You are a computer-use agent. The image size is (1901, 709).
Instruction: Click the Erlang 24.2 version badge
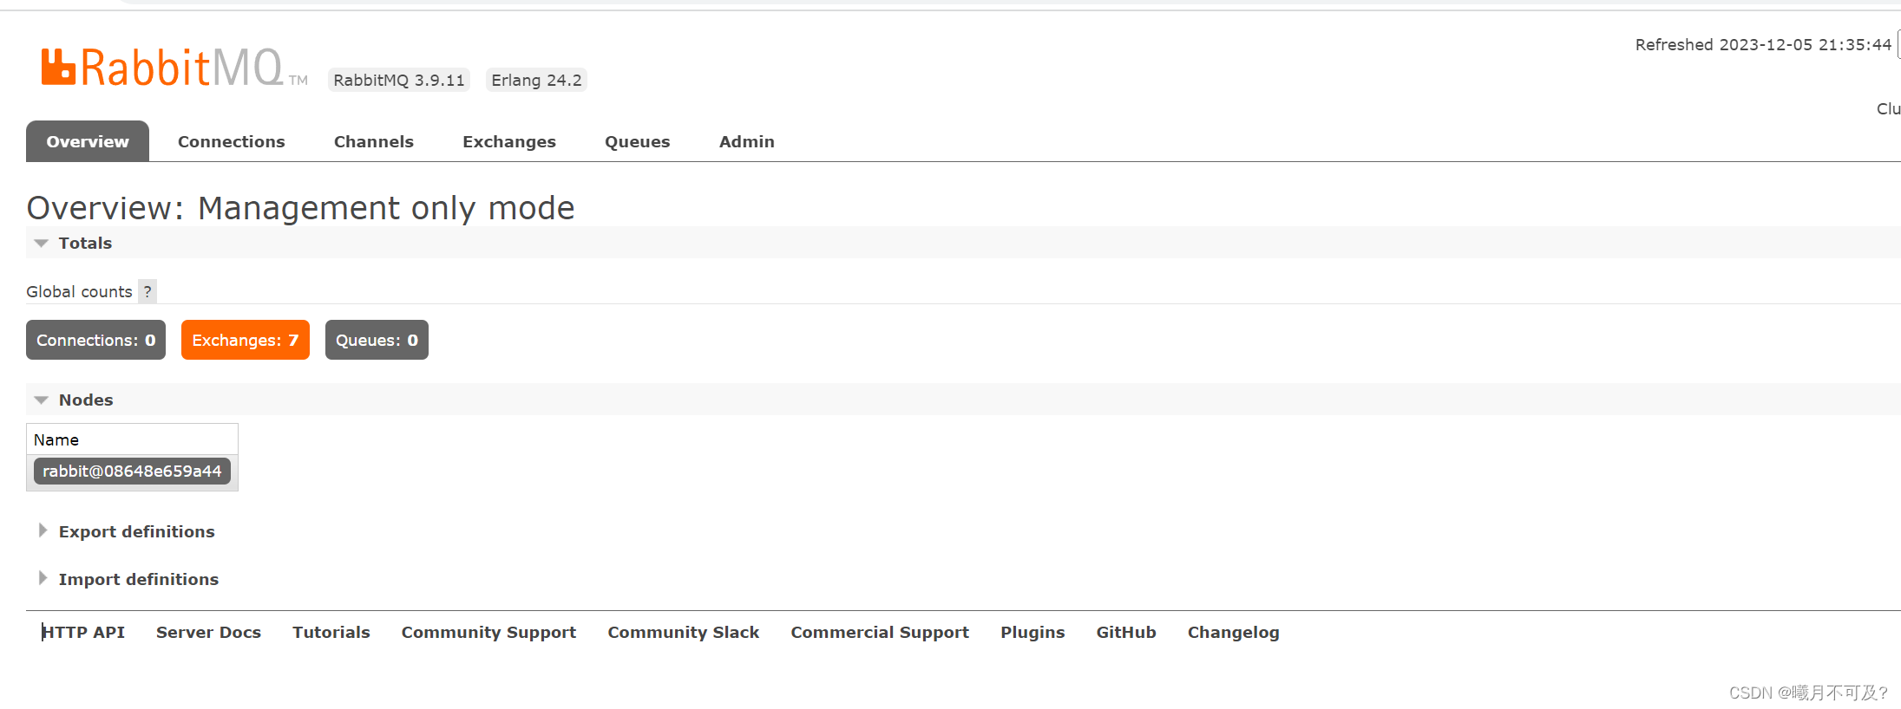[536, 80]
